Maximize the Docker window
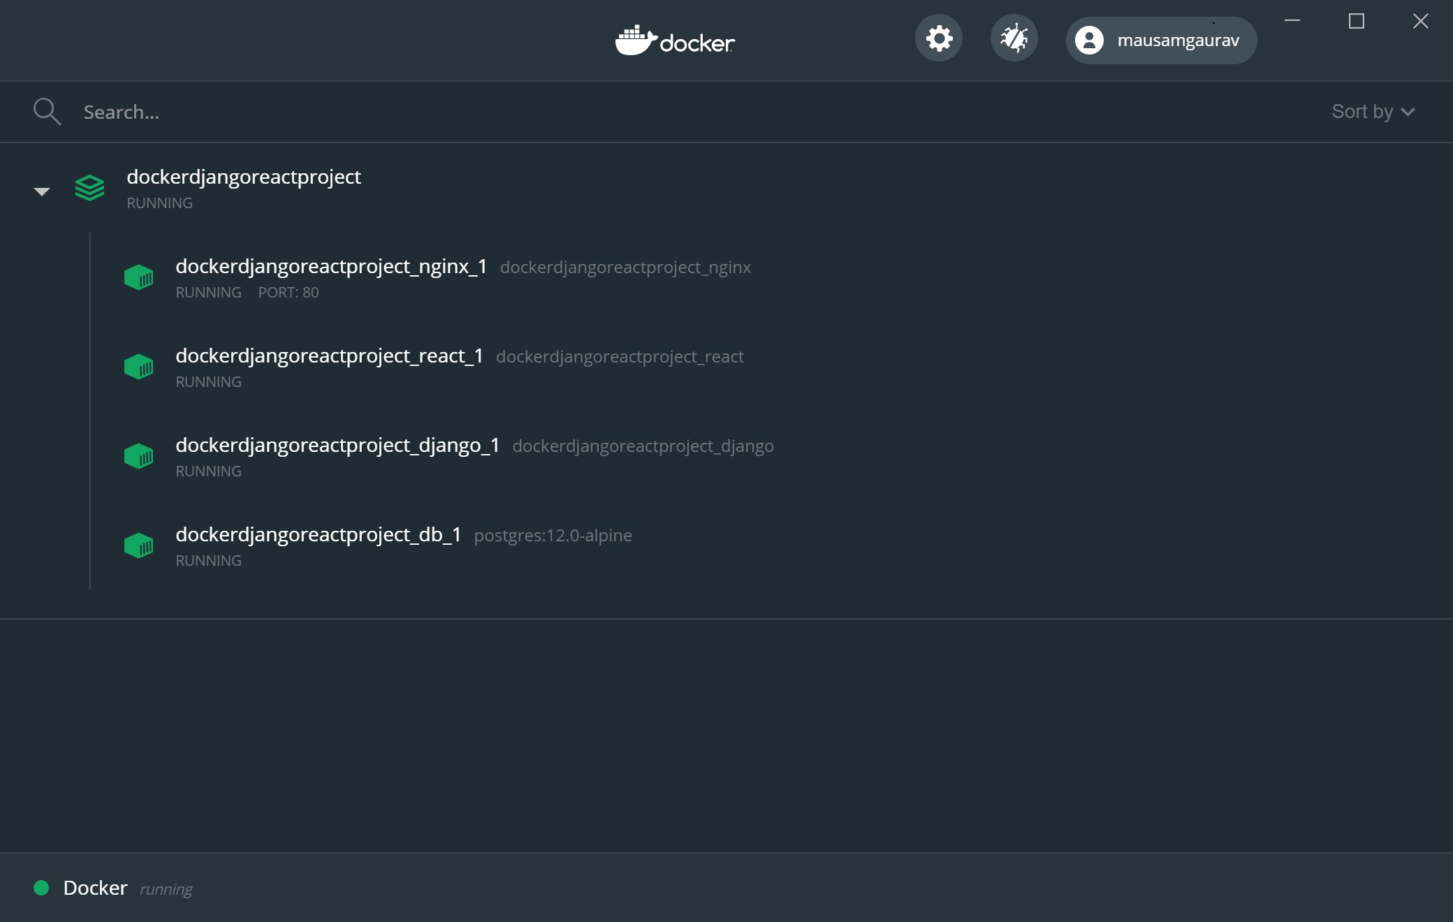The width and height of the screenshot is (1453, 922). click(1356, 22)
